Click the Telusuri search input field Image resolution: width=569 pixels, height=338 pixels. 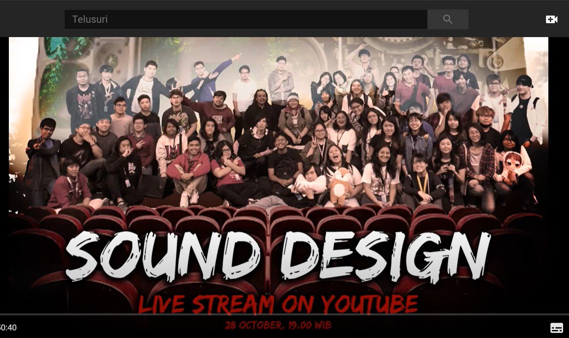[x=245, y=19]
